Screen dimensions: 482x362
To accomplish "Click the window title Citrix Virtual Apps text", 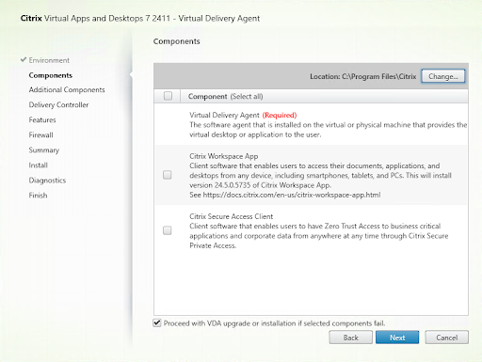I will (x=140, y=18).
